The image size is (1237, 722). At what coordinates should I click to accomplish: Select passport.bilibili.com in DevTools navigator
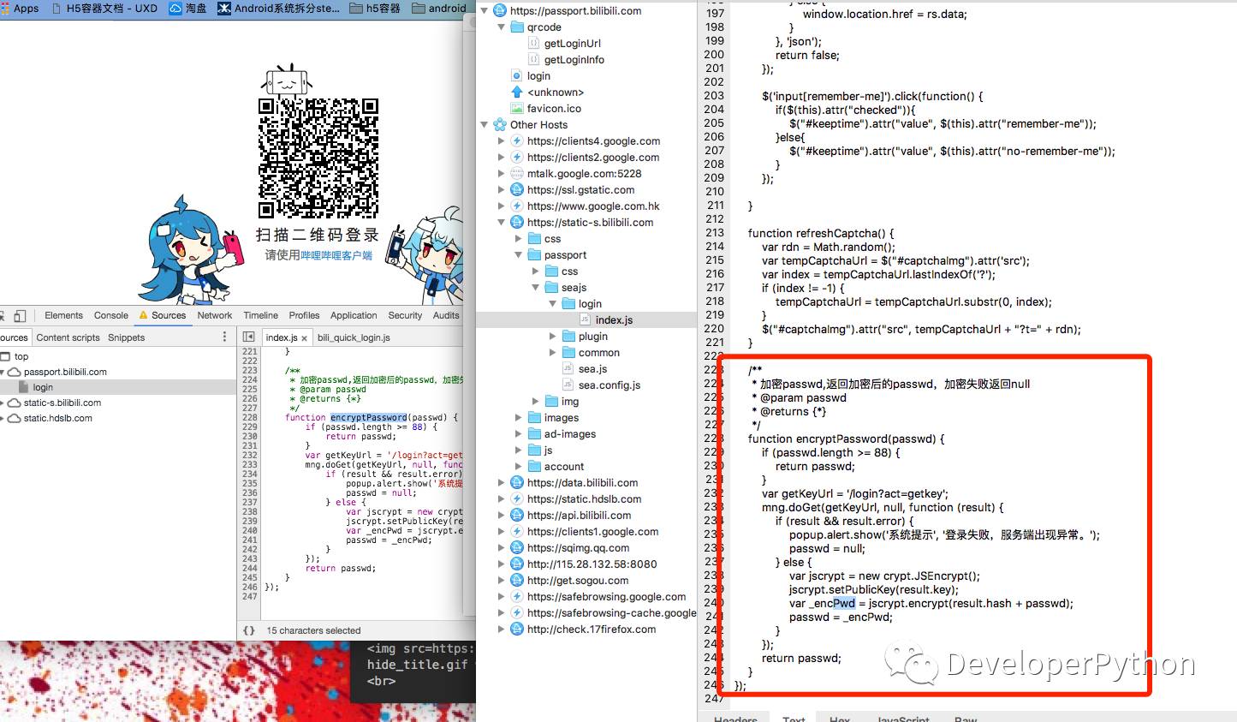(x=65, y=372)
